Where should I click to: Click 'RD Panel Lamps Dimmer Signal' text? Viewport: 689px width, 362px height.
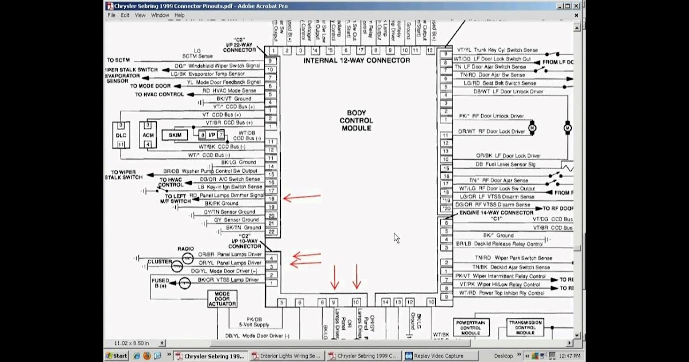click(227, 195)
